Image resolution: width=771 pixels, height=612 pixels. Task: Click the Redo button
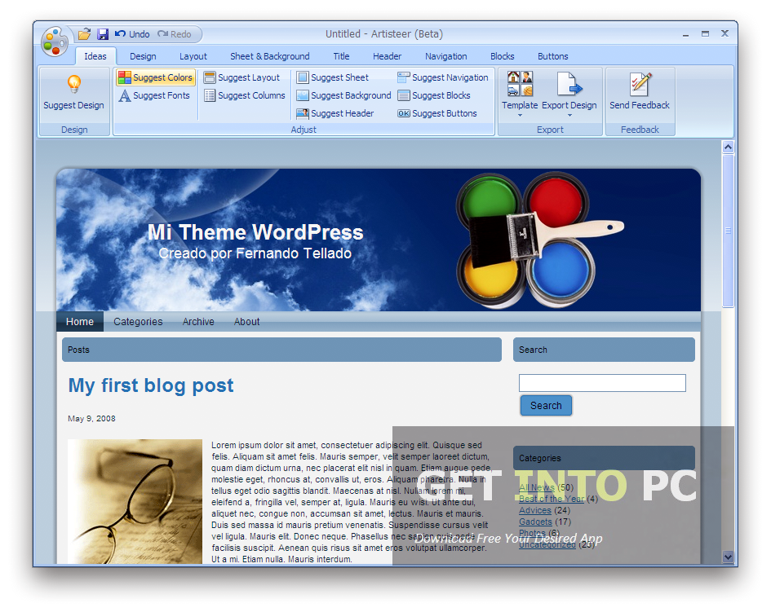coord(174,34)
